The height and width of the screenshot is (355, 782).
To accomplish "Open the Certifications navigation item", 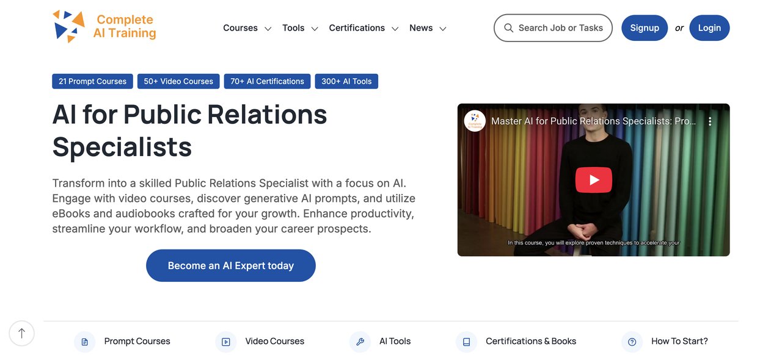I will [x=357, y=28].
